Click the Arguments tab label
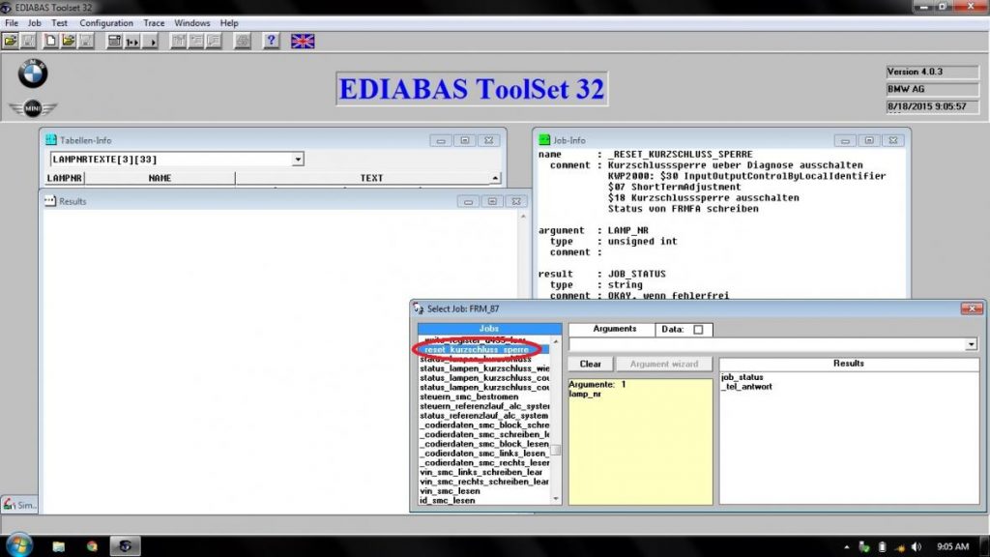The width and height of the screenshot is (990, 557). pos(614,329)
